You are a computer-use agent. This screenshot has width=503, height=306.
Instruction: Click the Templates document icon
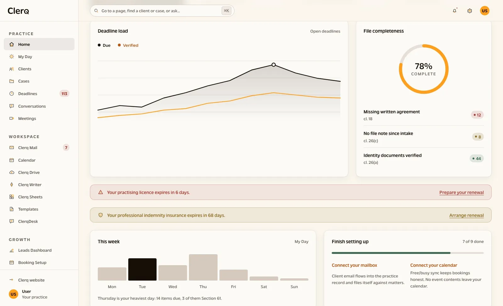tap(12, 209)
